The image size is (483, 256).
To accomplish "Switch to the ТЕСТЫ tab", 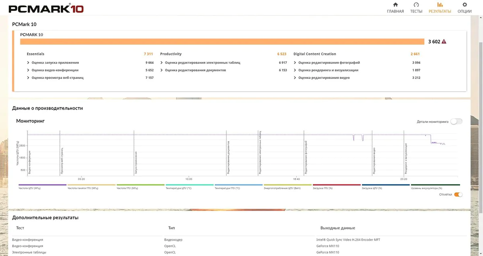I will pos(416,8).
